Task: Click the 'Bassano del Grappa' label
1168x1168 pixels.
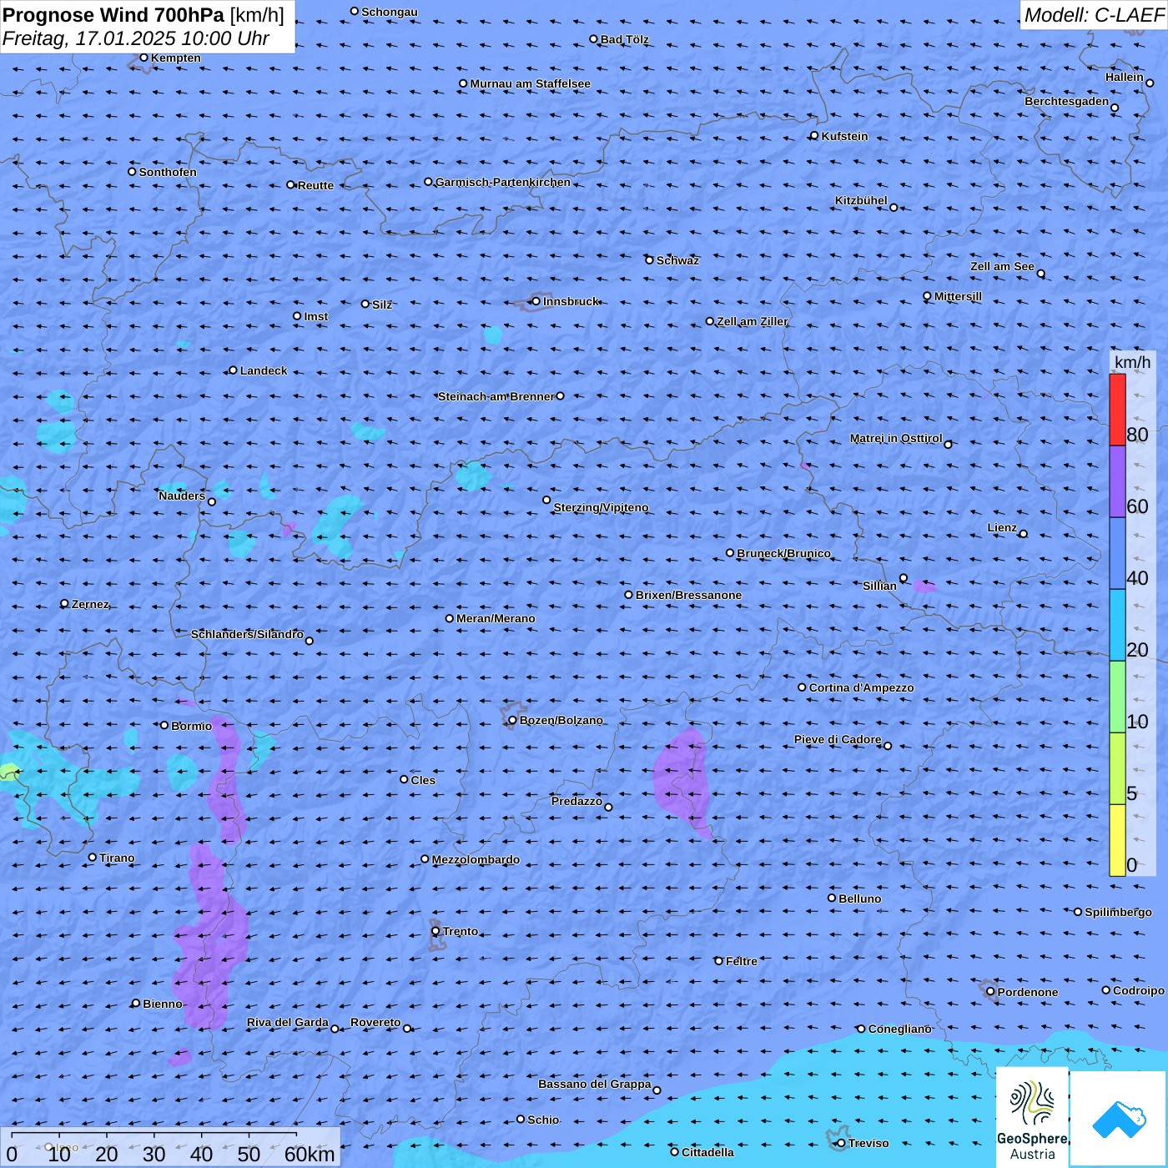Action: coord(595,1084)
